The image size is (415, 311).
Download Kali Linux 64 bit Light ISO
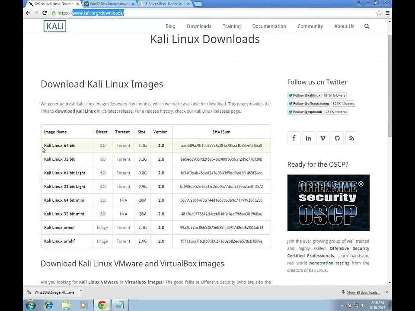tap(102, 173)
